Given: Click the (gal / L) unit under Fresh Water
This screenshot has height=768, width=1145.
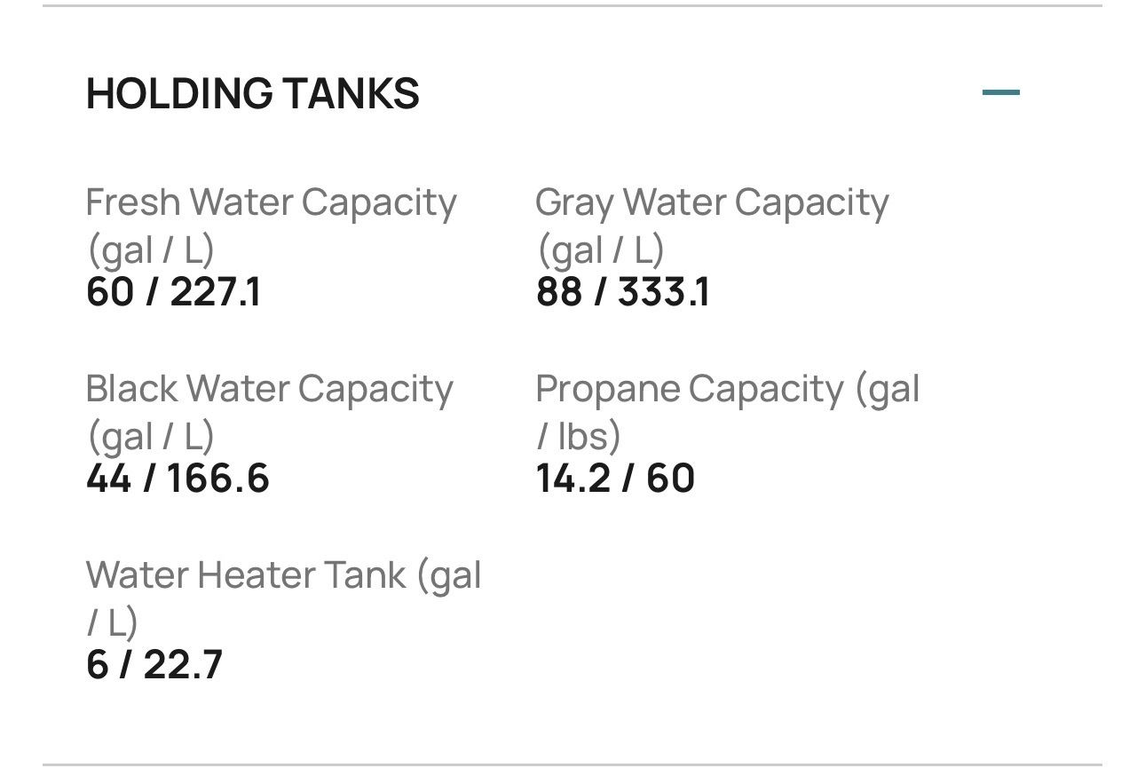Looking at the screenshot, I should [x=151, y=250].
